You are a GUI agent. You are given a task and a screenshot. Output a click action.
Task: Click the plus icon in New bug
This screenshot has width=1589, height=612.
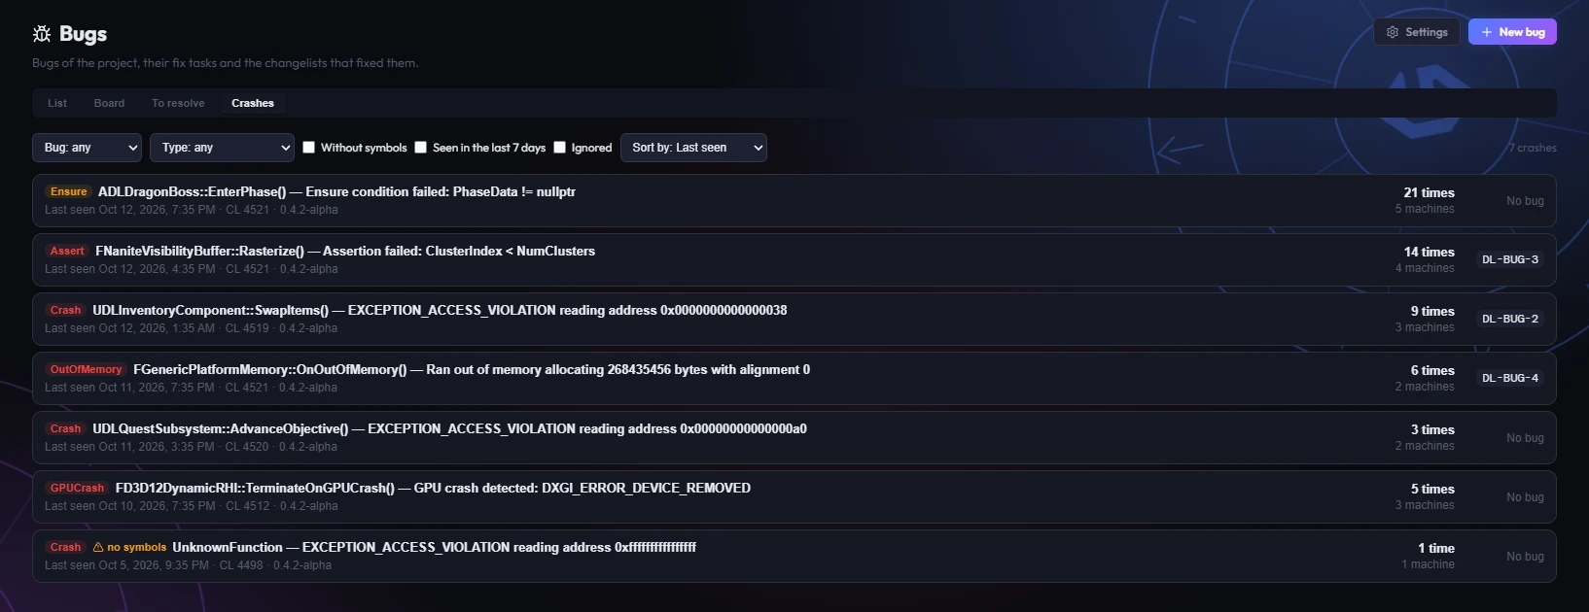coord(1487,32)
